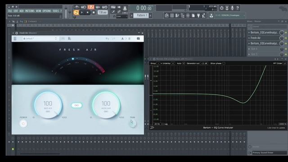Open the EDIT menu
The height and width of the screenshot is (162, 288).
click(x=16, y=11)
